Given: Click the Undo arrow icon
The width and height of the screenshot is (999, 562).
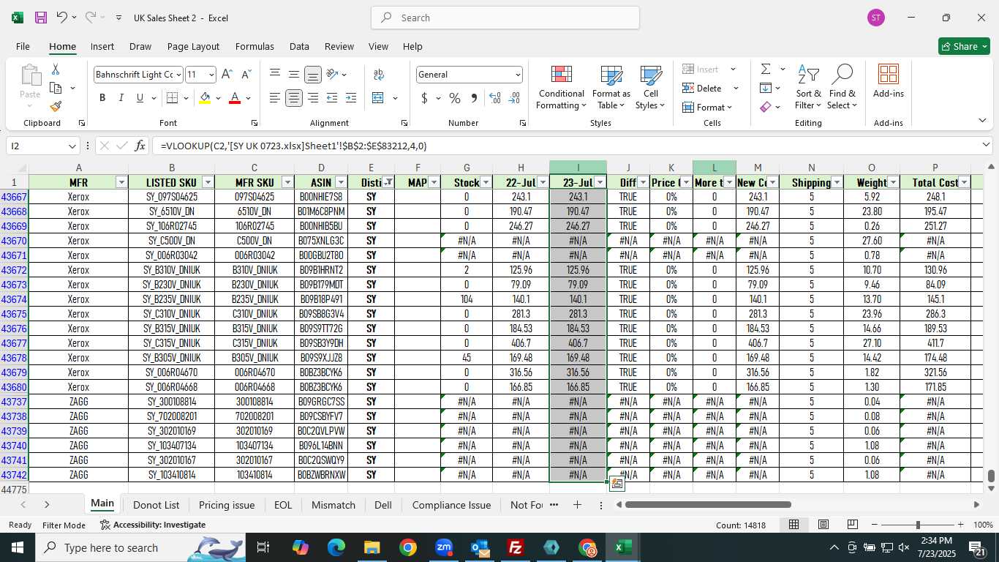Looking at the screenshot, I should [62, 18].
